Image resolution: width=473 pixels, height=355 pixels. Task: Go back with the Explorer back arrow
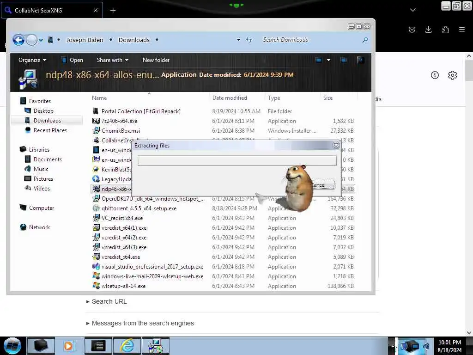click(x=18, y=40)
